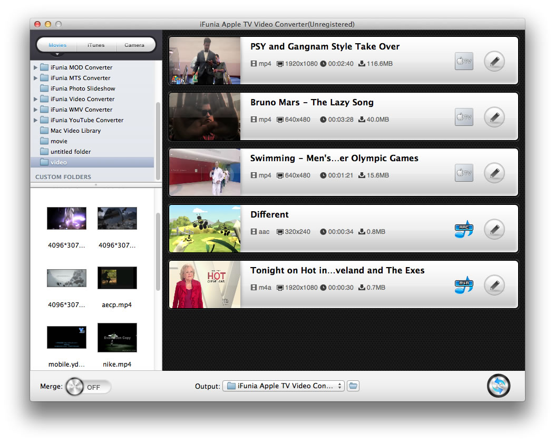
Task: Click the 00:03:28 duration text
Action: point(340,120)
